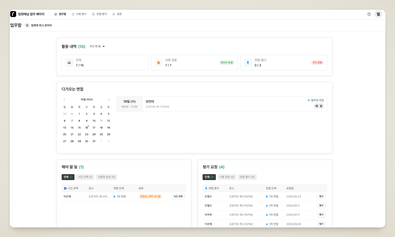395x237 pixels.
Task: Click 평가 button for 박주희
Action: 321,215
